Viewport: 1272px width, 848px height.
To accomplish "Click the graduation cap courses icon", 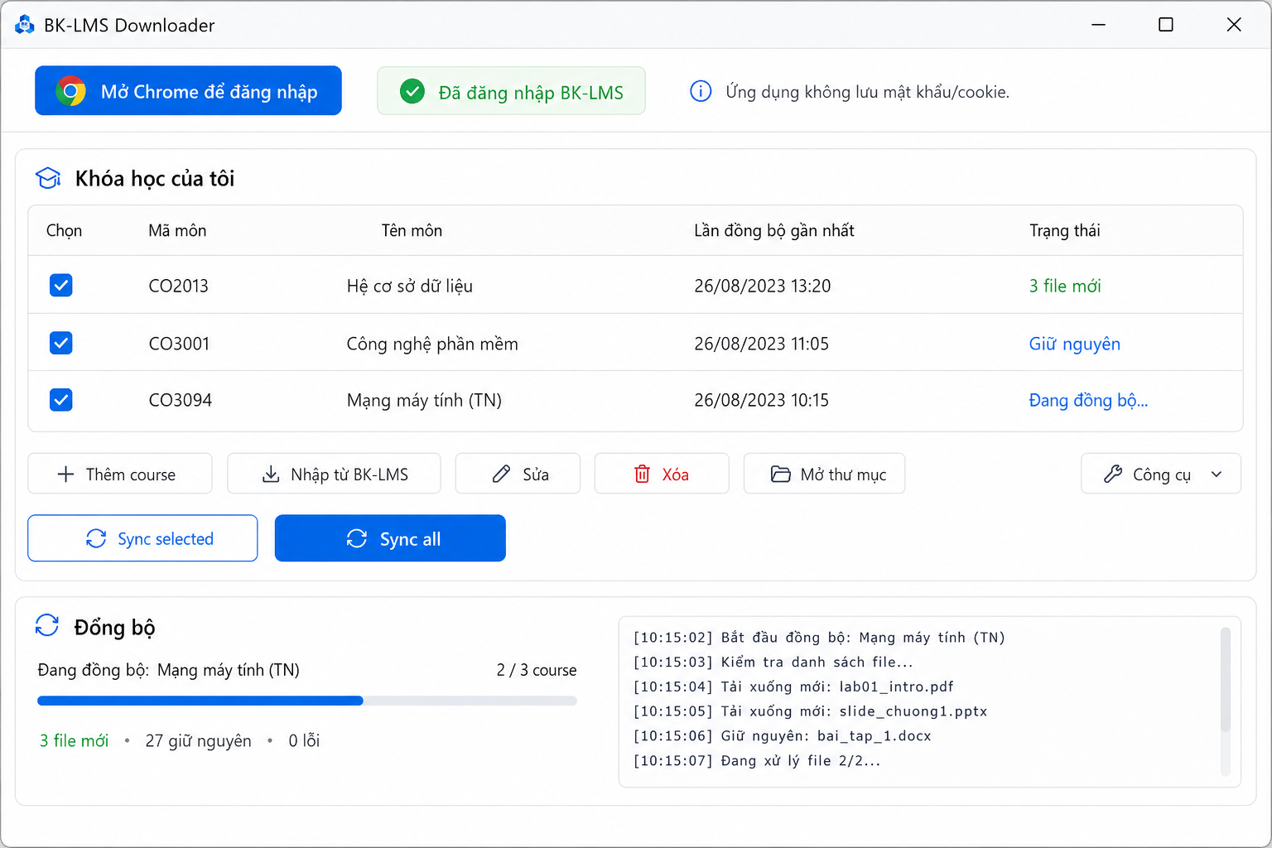I will pos(48,178).
